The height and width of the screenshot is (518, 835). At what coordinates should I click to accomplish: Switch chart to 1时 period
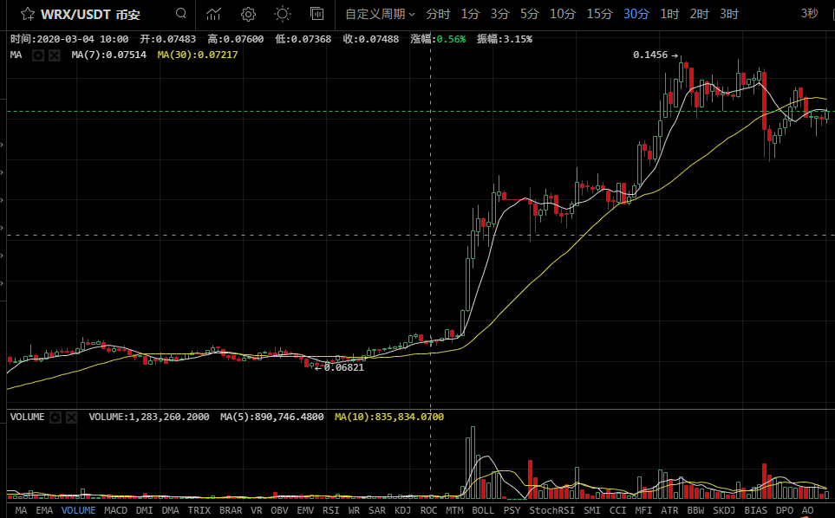point(669,14)
